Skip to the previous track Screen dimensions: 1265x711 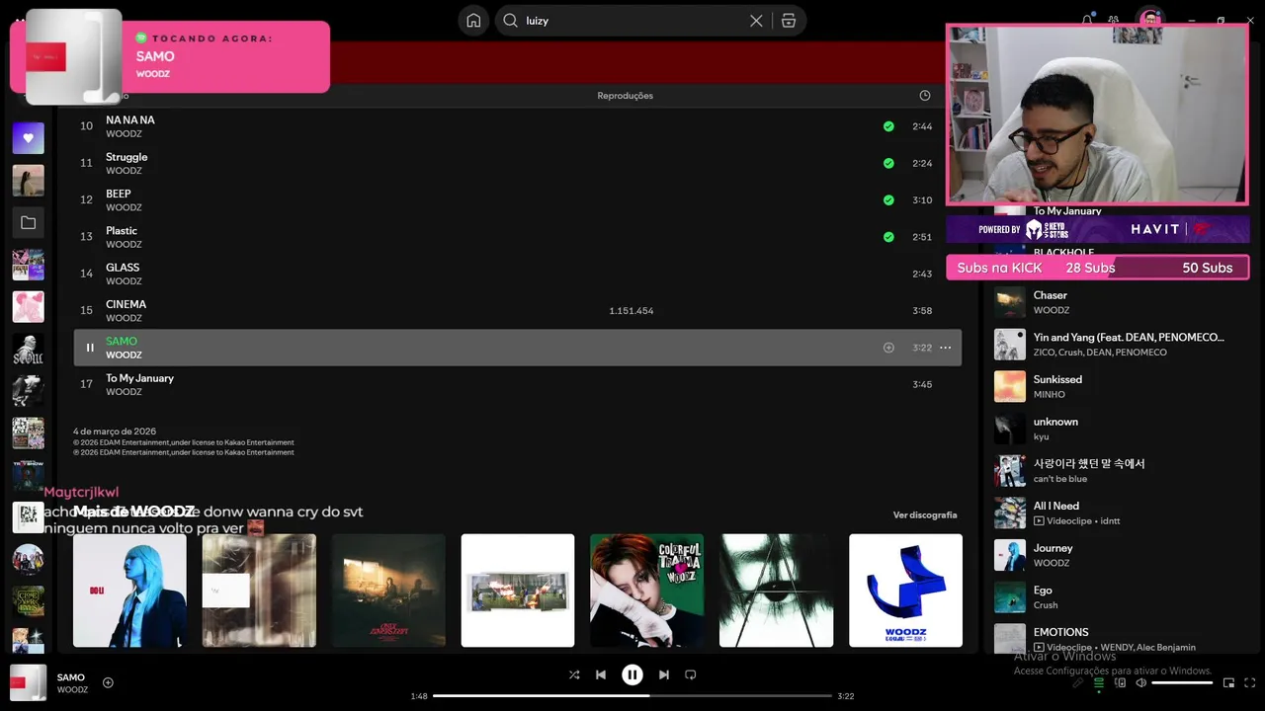(x=601, y=674)
